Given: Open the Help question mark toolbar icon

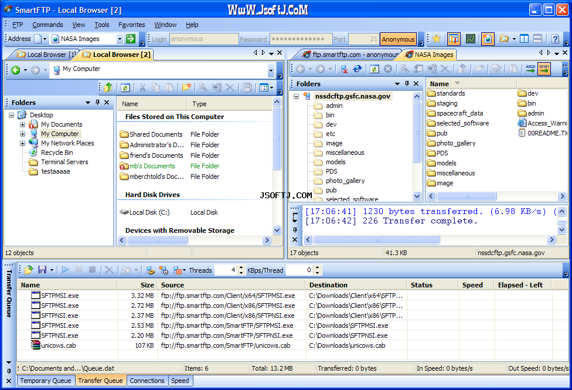Looking at the screenshot, I should coord(555,39).
